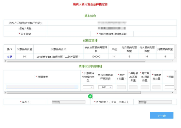Image resolution: width=181 pixels, height=128 pixels.
Task: Click the 持票最高数量 input field
Action: pos(156,87)
